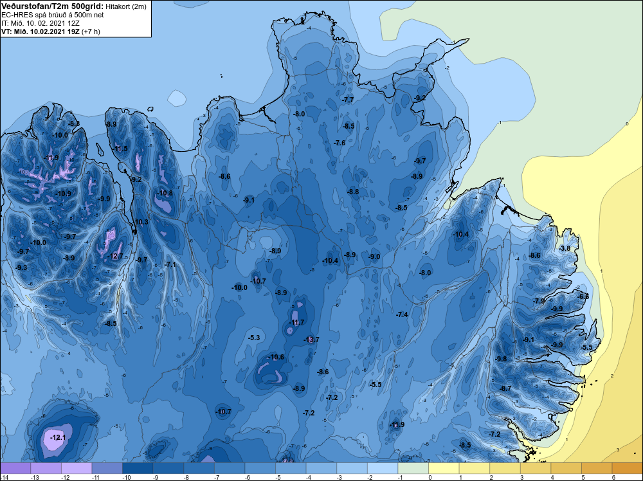
Task: Select the yellow legend swatch between 0 and 1
Action: click(444, 468)
